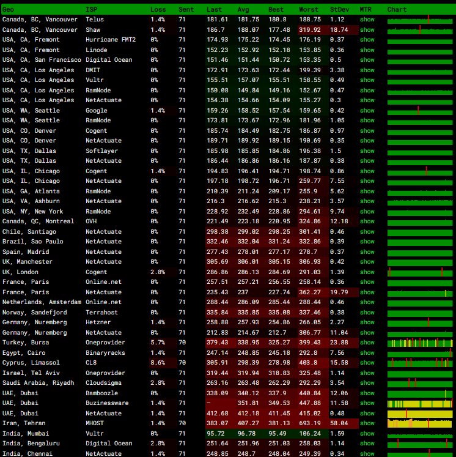Click the Sent column header
The image size is (456, 457).
tap(186, 9)
